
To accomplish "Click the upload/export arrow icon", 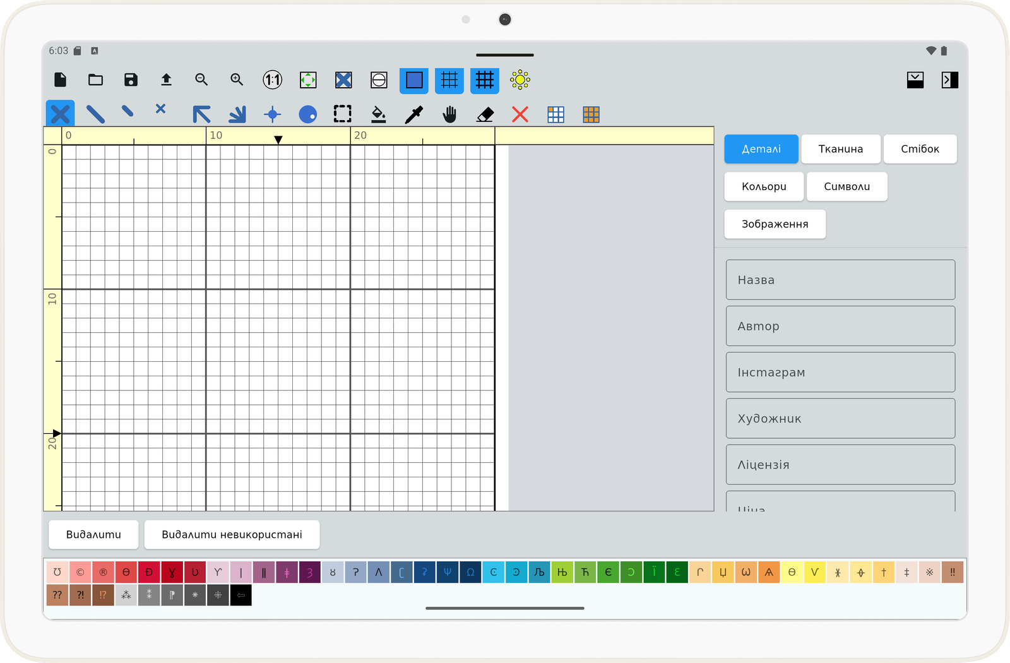I will 166,80.
